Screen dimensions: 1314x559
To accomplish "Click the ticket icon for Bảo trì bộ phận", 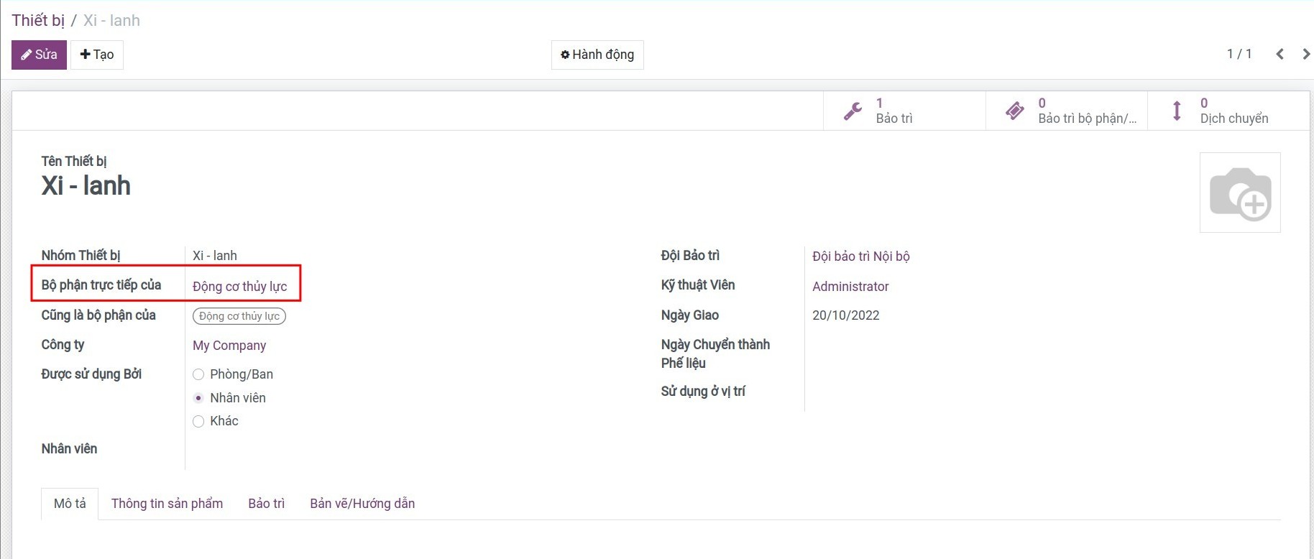I will [x=1014, y=111].
